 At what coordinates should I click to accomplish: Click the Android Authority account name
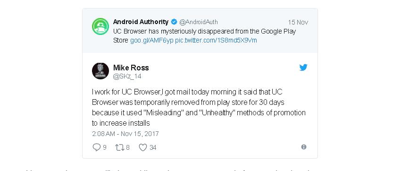tap(141, 22)
